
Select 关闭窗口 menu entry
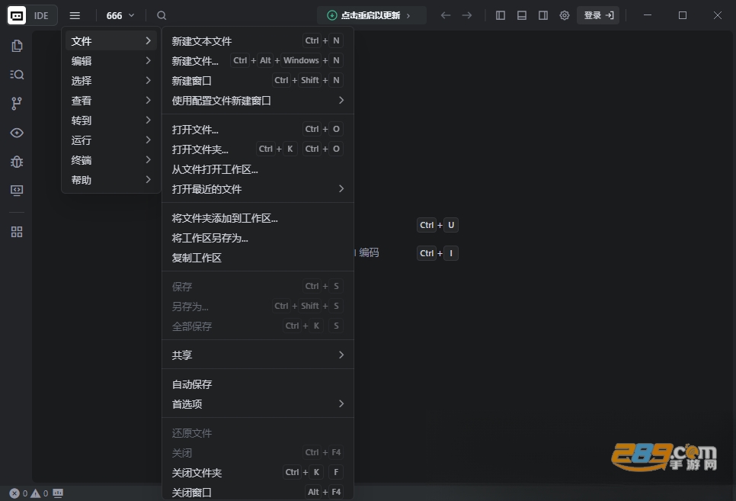(x=258, y=492)
